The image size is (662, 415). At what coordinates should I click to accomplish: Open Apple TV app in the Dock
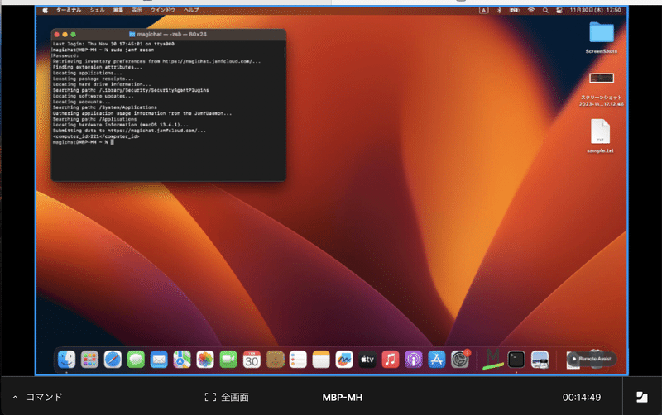[367, 360]
